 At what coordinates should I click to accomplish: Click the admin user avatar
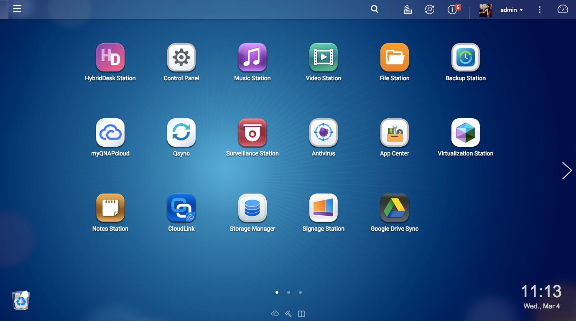click(x=486, y=10)
